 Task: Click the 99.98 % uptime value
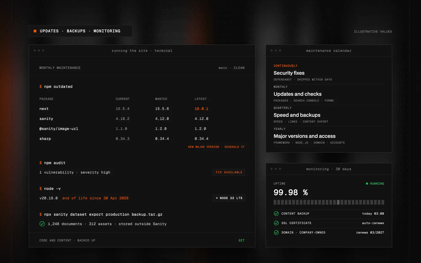(x=291, y=193)
